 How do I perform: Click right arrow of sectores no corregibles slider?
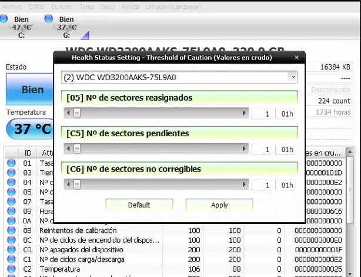coord(244,184)
